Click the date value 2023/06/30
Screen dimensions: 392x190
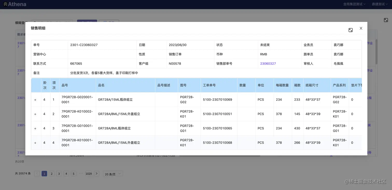(x=178, y=45)
